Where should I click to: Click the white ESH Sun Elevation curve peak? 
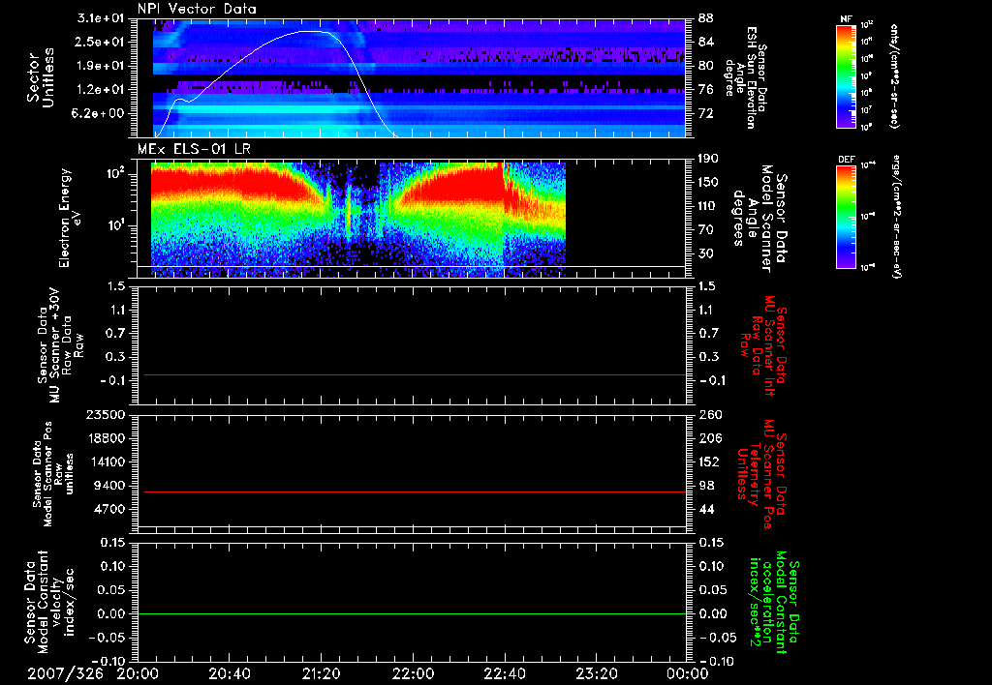tap(313, 31)
